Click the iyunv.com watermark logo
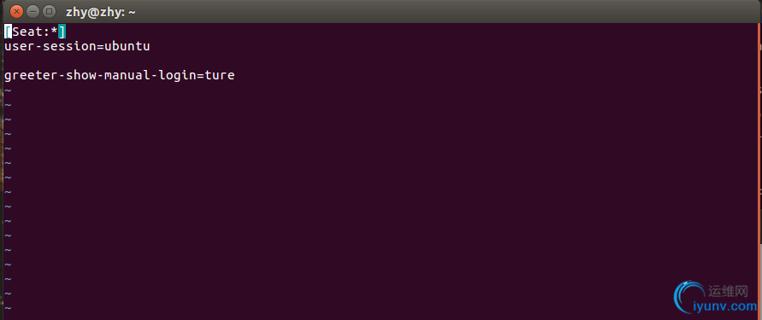Image resolution: width=762 pixels, height=320 pixels. pyautogui.click(x=715, y=300)
